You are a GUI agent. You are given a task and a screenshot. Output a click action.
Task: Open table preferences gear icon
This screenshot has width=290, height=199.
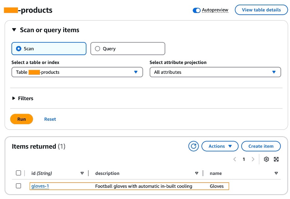tap(266, 159)
